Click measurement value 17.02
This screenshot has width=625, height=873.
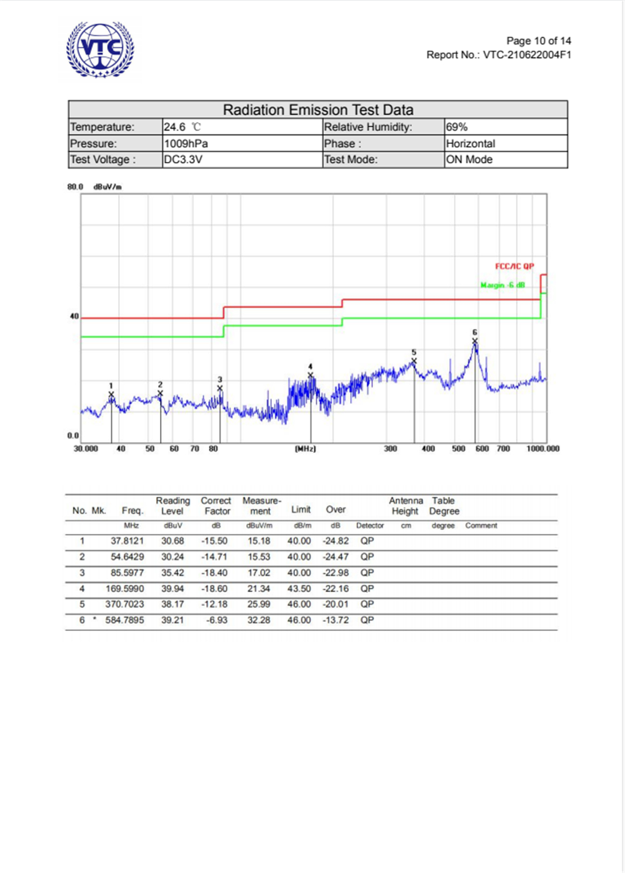259,573
